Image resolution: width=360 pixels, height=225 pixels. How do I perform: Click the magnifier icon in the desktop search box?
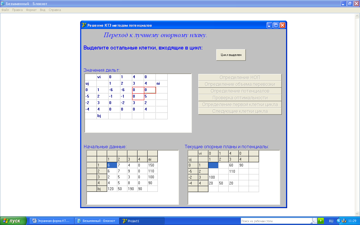[314, 221]
